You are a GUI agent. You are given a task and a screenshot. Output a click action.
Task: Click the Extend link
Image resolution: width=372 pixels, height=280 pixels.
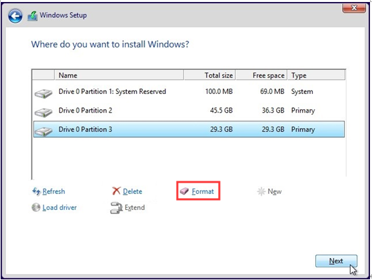(x=135, y=207)
